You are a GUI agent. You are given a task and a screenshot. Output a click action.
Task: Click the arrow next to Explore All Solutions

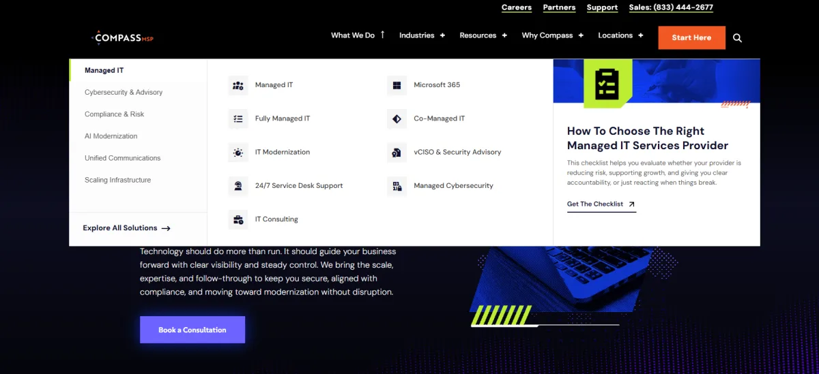[x=166, y=228]
